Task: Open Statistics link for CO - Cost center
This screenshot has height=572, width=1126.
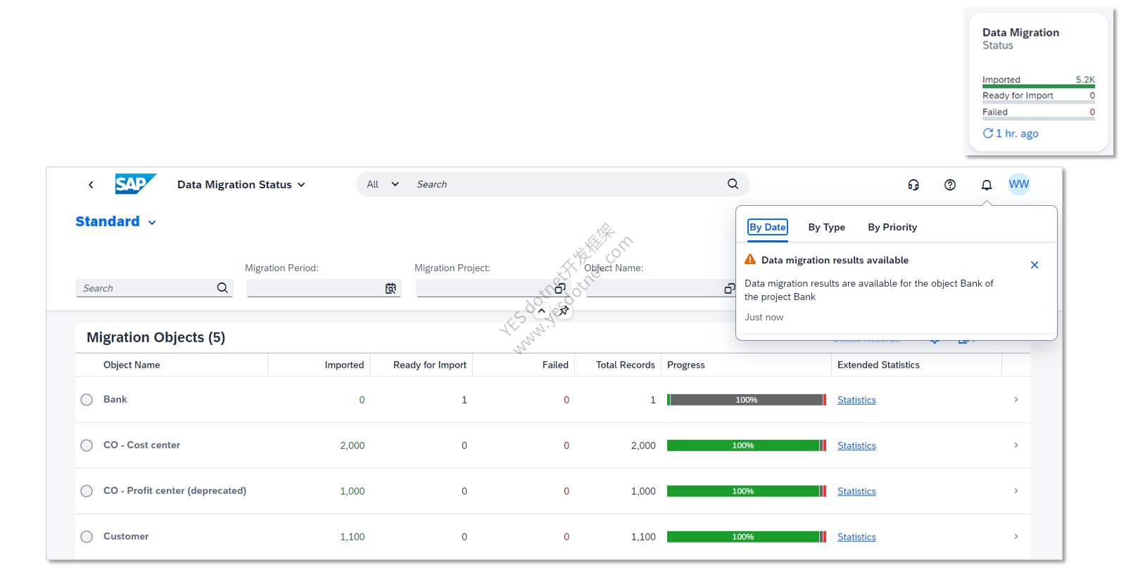Action: pyautogui.click(x=856, y=446)
